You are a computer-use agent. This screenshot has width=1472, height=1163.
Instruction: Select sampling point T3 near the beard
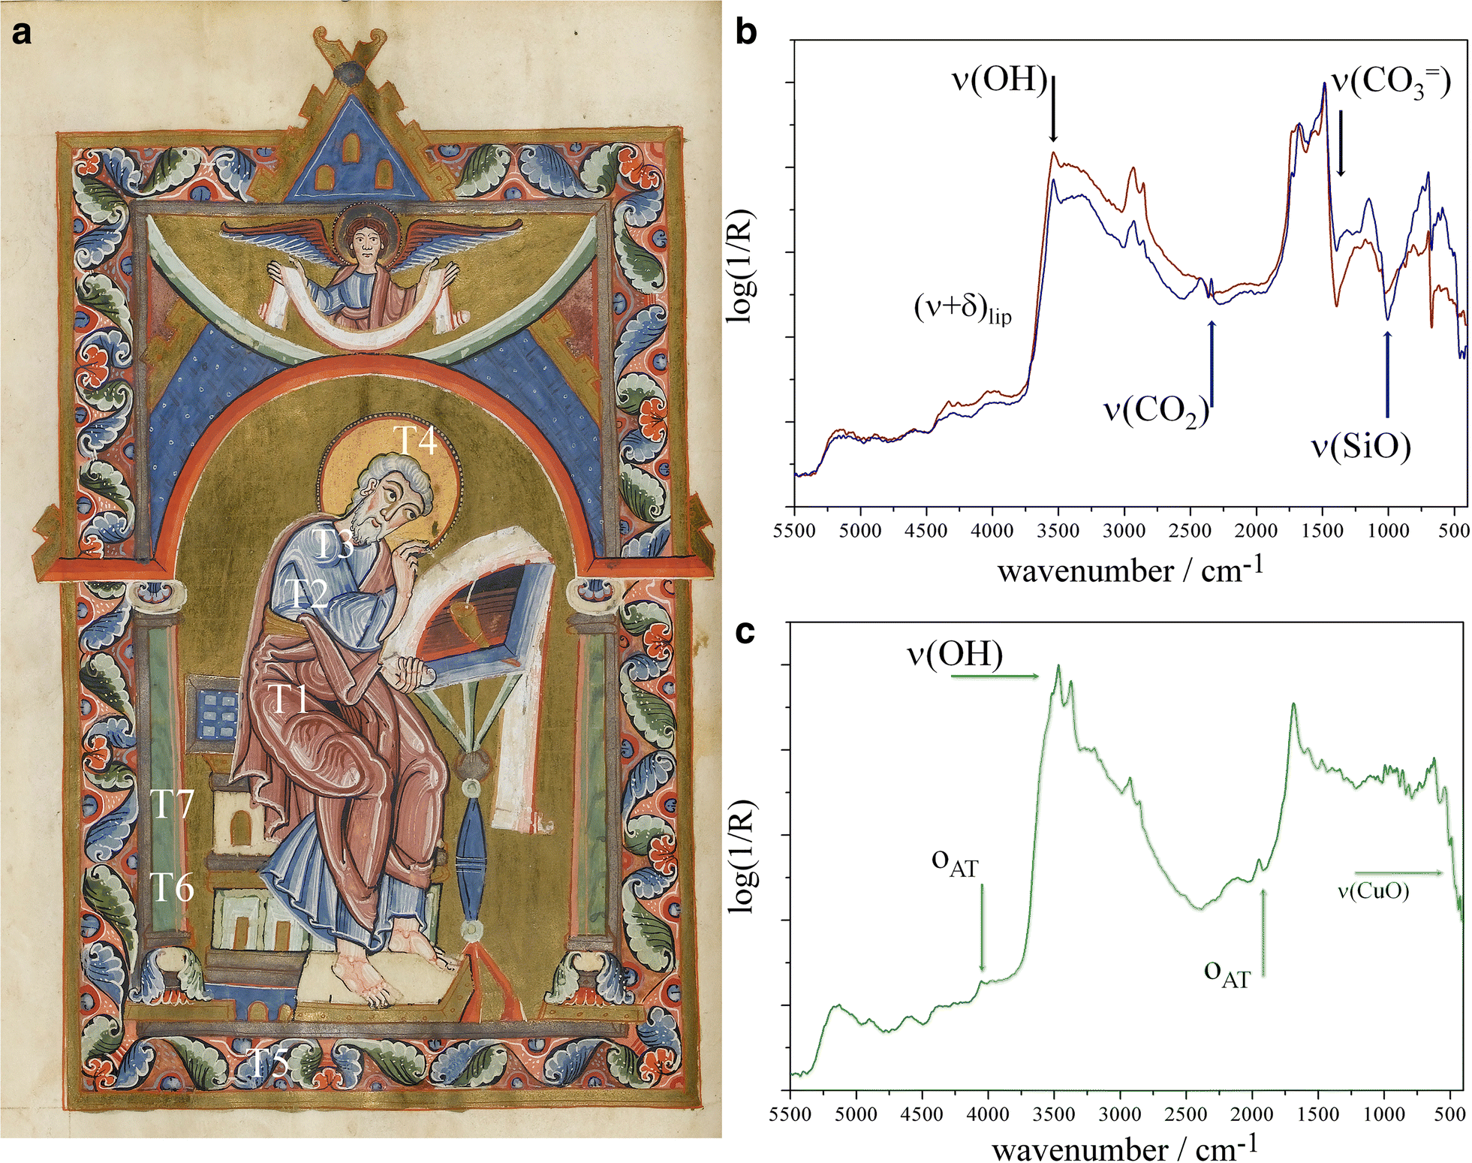[333, 543]
